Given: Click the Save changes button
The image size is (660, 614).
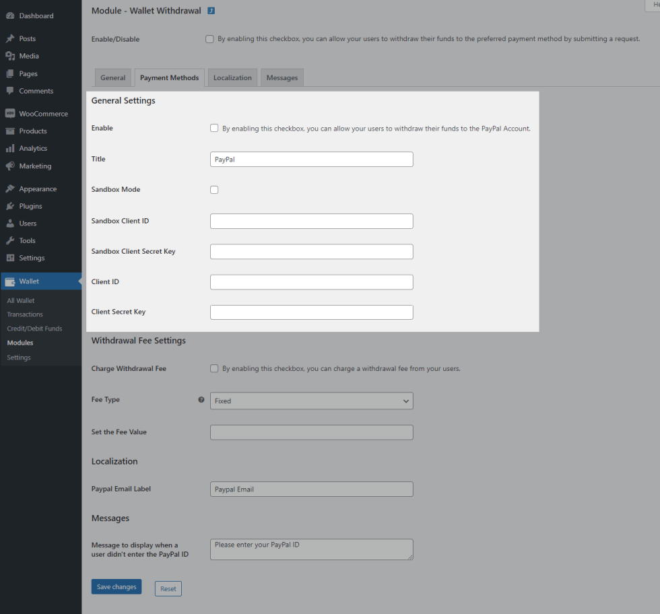Looking at the screenshot, I should click(x=117, y=587).
